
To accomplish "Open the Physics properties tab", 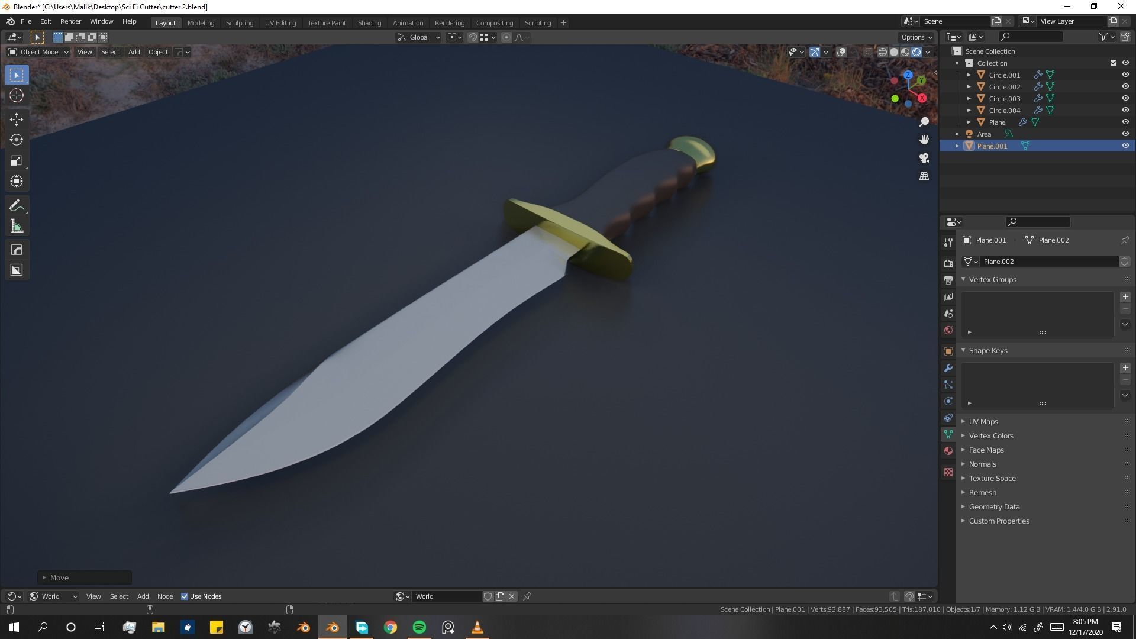I will point(948,401).
